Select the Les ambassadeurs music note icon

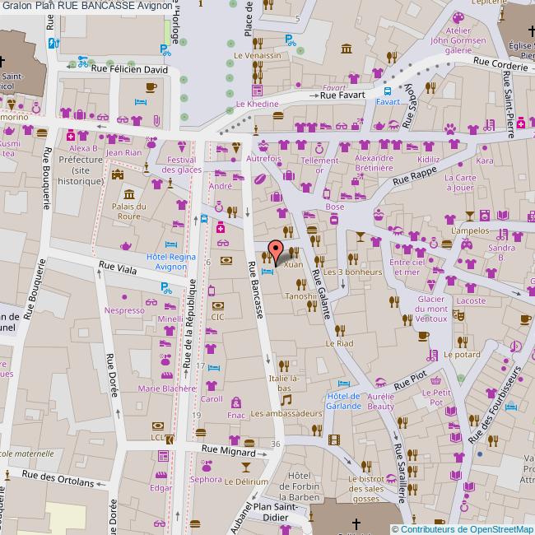[x=286, y=400]
